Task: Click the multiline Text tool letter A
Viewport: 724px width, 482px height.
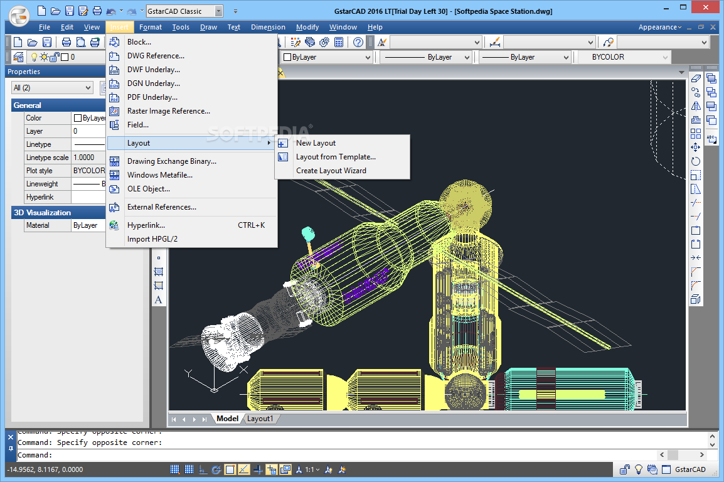Action: (x=158, y=300)
